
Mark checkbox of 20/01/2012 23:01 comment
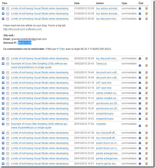tap(8, 154)
